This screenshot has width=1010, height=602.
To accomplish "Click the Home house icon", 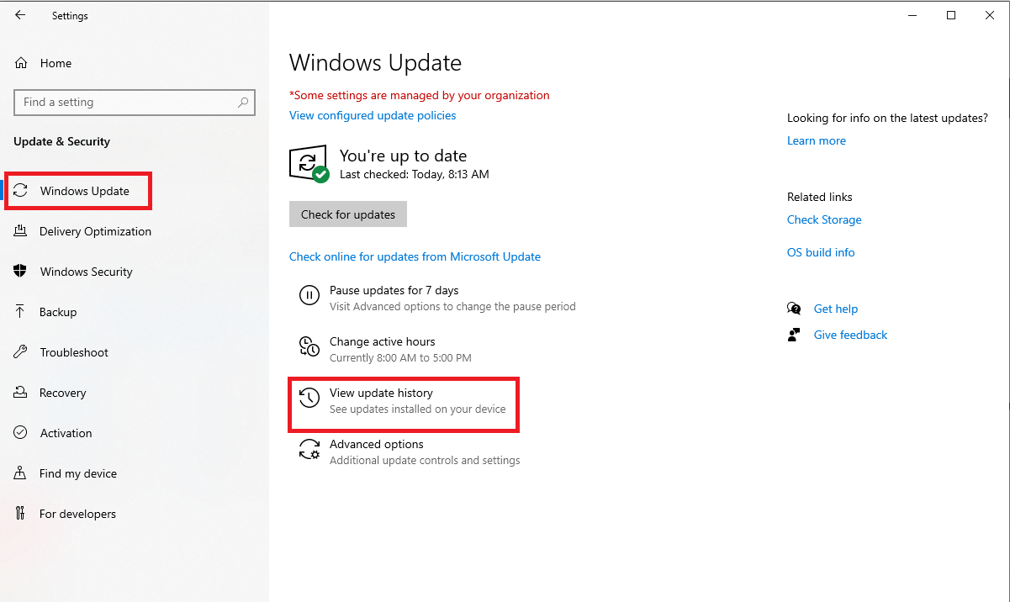I will coord(21,63).
